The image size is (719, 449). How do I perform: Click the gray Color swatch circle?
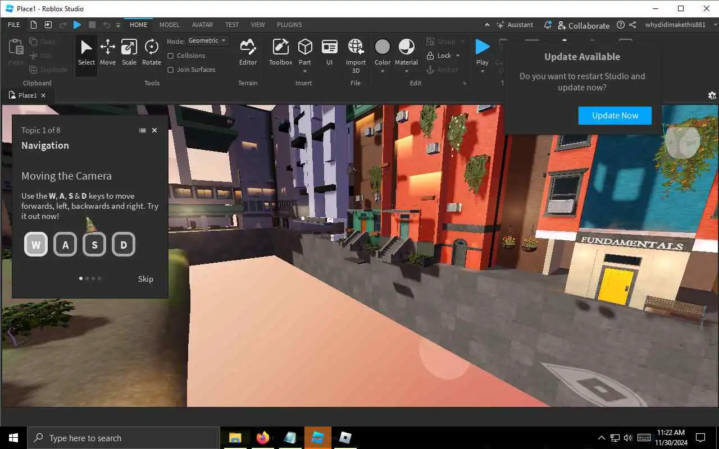click(x=383, y=47)
